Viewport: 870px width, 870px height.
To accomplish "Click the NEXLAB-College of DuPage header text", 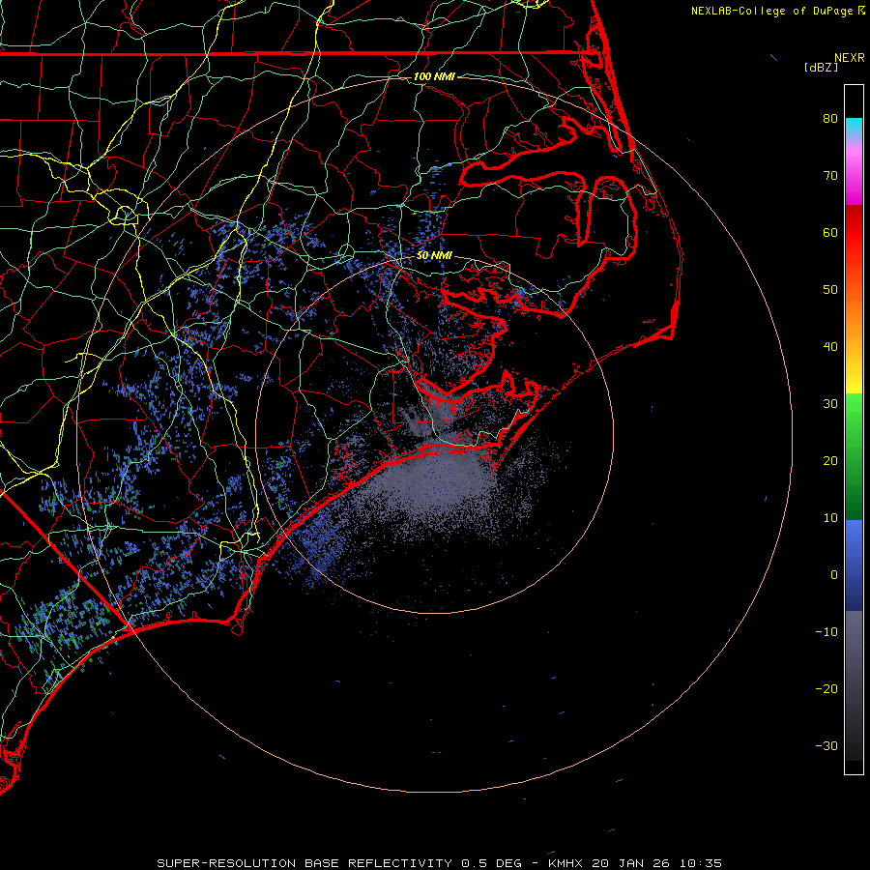I will tap(777, 11).
